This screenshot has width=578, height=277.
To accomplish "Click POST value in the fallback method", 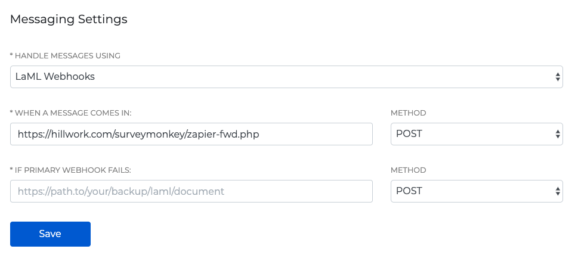I will (409, 191).
